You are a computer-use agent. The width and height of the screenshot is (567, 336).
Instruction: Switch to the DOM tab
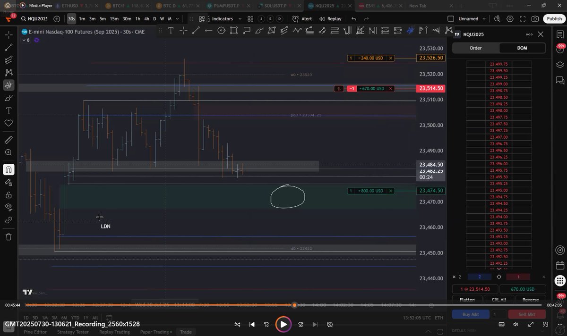pyautogui.click(x=522, y=48)
